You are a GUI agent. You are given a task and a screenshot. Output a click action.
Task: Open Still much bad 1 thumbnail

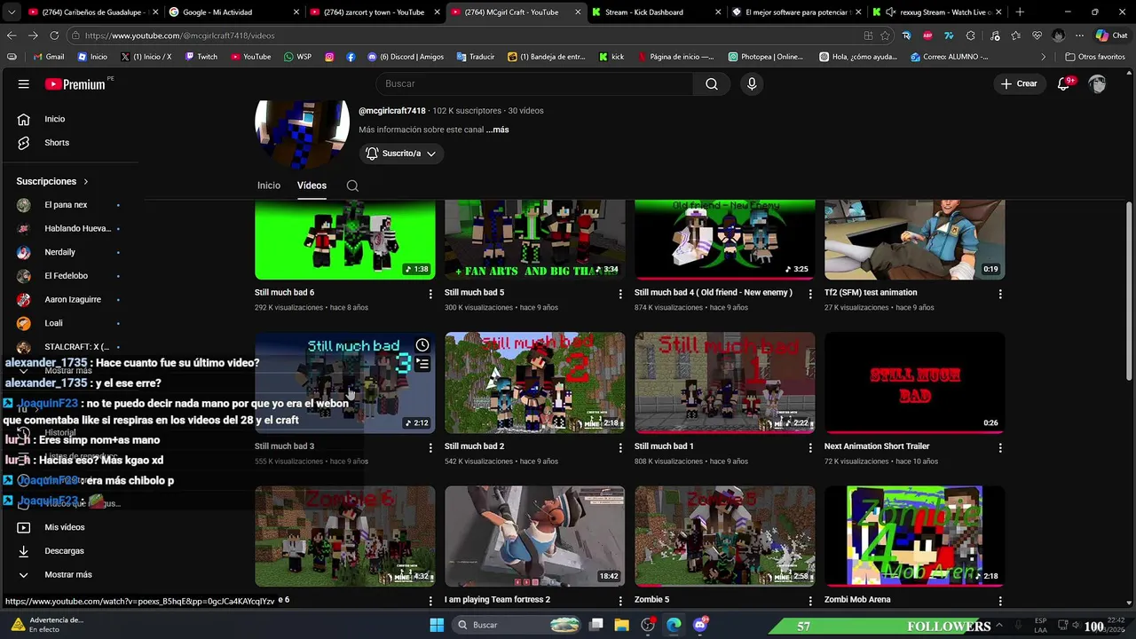pyautogui.click(x=725, y=383)
